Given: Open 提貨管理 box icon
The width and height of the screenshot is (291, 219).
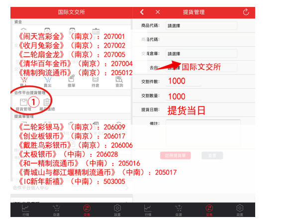Looking at the screenshot, I should point(23,102).
